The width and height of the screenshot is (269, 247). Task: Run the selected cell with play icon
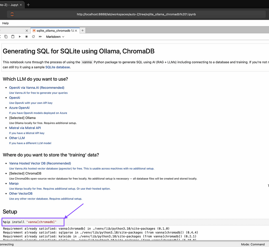[x=20, y=37]
